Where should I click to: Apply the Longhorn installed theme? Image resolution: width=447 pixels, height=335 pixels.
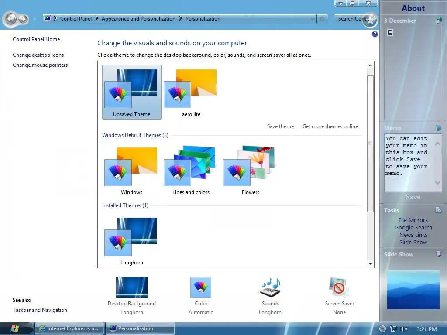pyautogui.click(x=131, y=241)
